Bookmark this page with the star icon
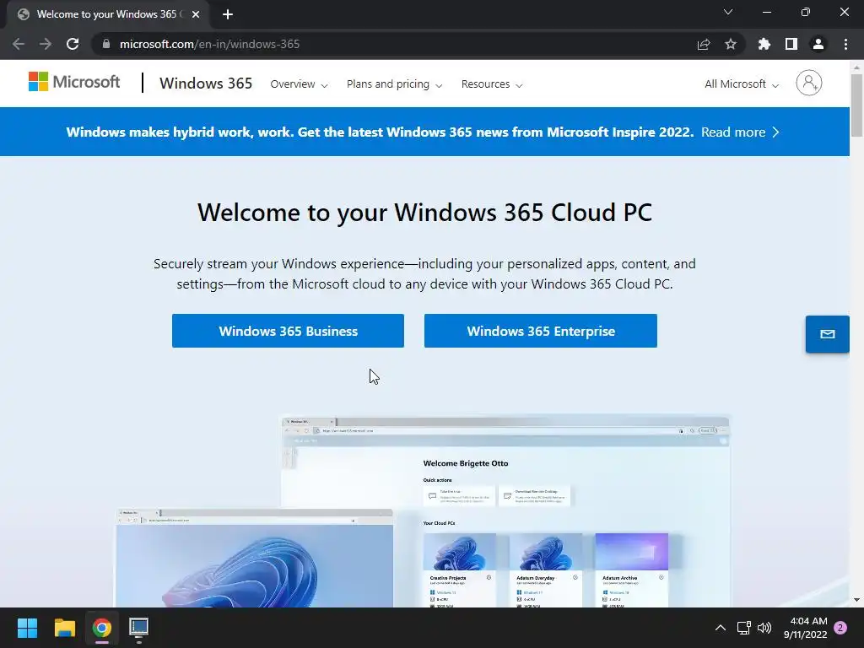864x648 pixels. click(731, 44)
